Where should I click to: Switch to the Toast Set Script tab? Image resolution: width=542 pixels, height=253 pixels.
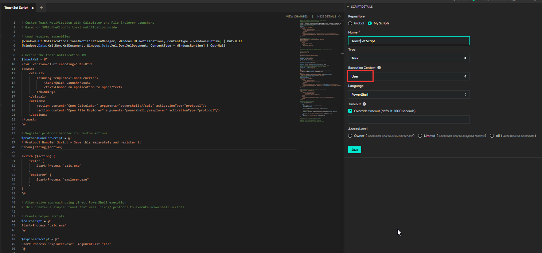16,8
